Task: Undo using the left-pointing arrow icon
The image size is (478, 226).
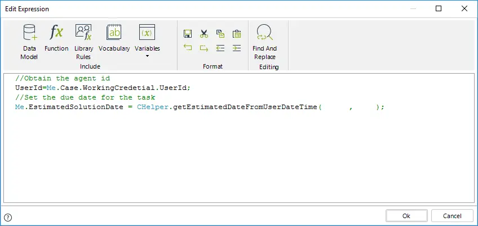Action: coord(188,48)
